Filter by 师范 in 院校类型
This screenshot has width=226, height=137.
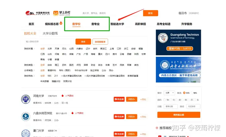(x=78, y=65)
